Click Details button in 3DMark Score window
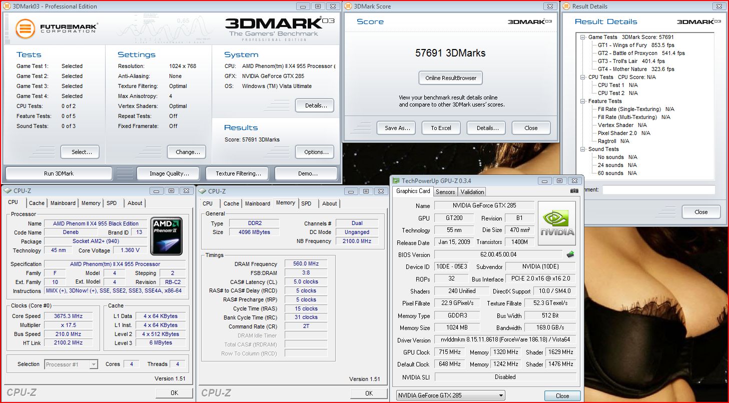Viewport: 729px width, 403px height. pos(486,128)
